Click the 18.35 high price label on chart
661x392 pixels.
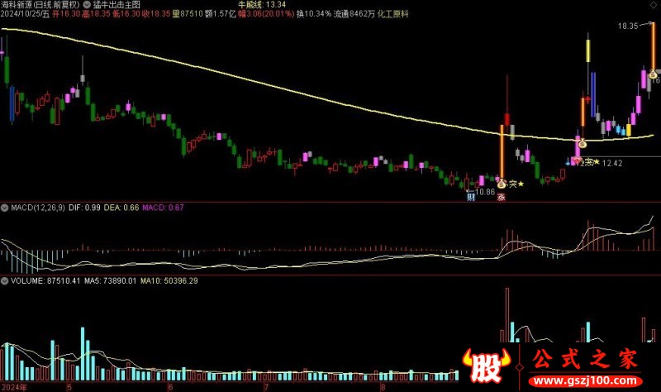point(628,26)
